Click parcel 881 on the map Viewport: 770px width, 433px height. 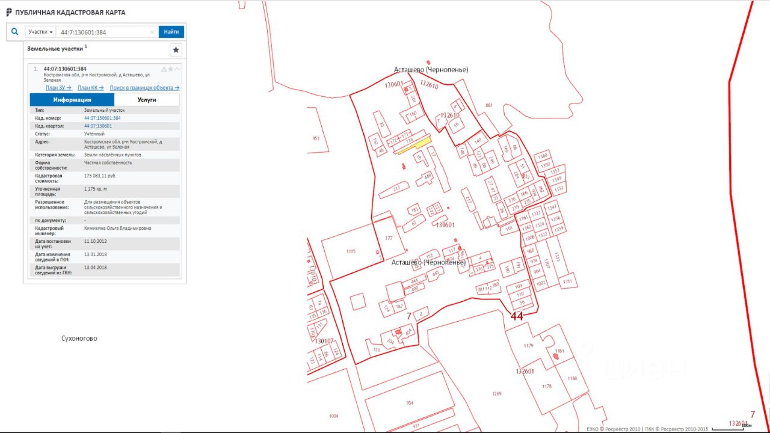pyautogui.click(x=488, y=105)
